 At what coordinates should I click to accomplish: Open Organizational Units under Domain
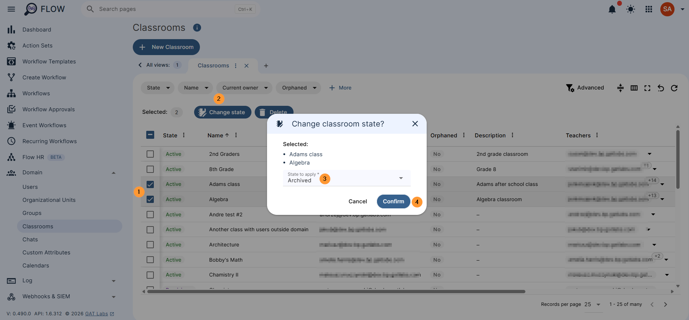click(x=49, y=200)
